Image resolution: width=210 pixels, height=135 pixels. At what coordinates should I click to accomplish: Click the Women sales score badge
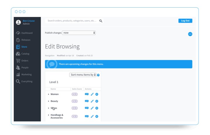75,94
